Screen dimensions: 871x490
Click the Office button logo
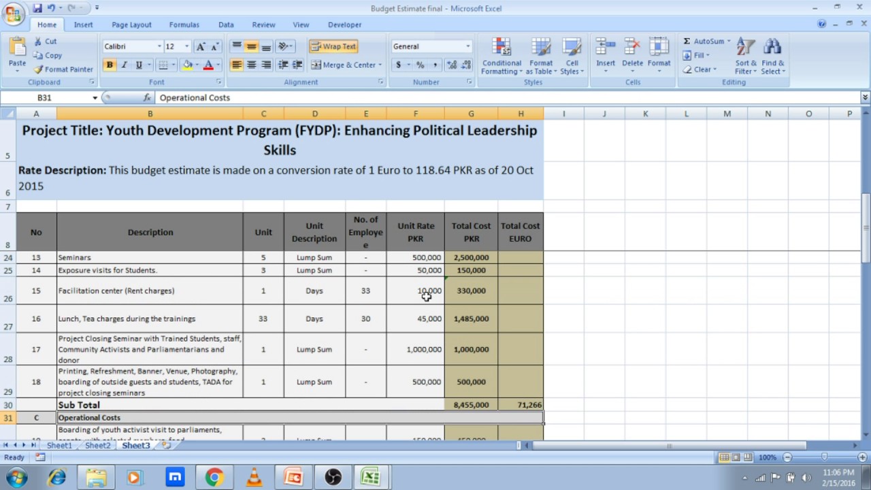13,12
